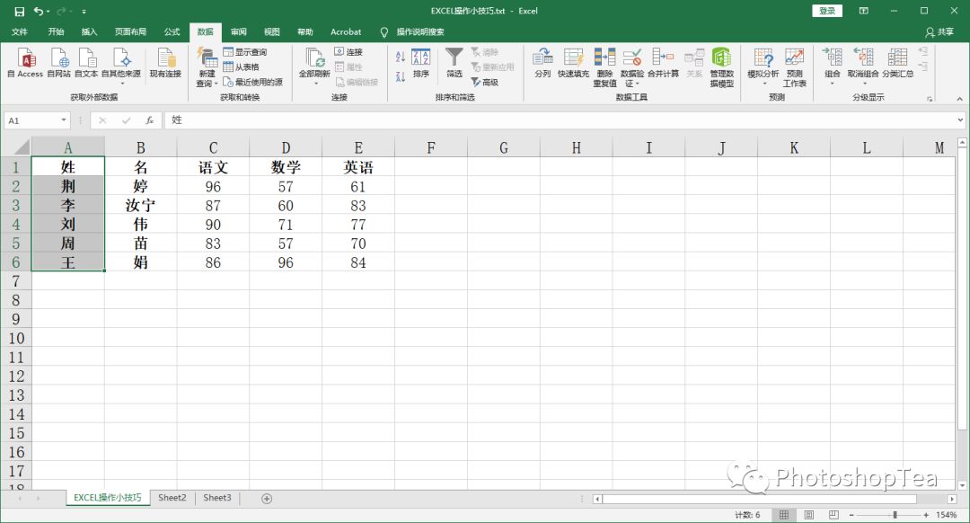Click Forecast Sheet (预测工作表)

point(794,66)
